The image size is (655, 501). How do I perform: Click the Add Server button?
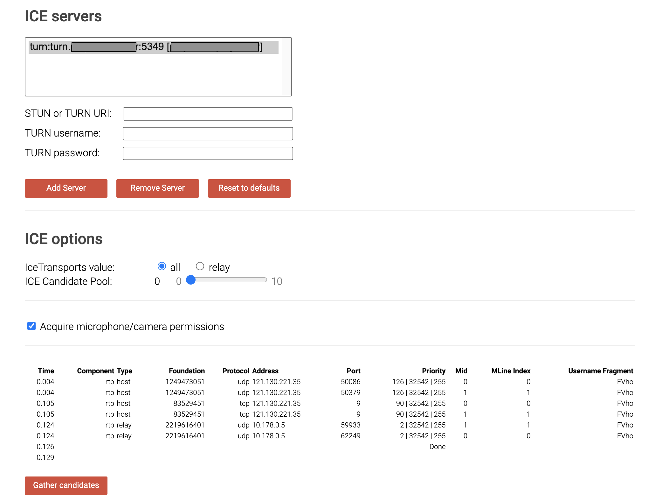66,188
